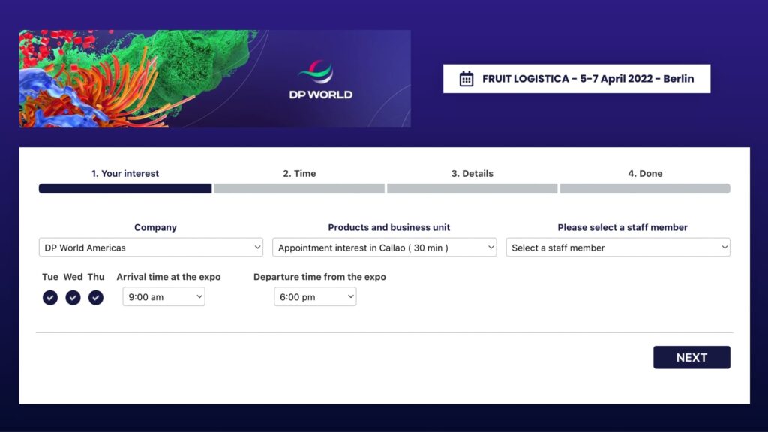768x432 pixels.
Task: Switch to the 2. Time step
Action: click(299, 173)
